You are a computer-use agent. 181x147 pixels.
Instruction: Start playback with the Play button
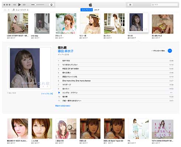pos(19,5)
